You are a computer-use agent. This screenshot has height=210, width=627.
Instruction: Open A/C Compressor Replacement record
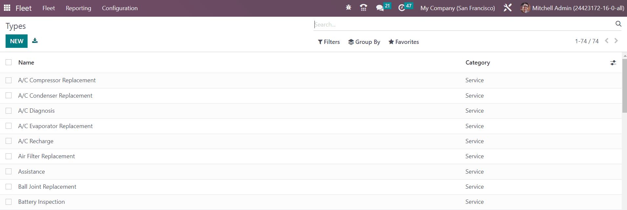coord(57,80)
